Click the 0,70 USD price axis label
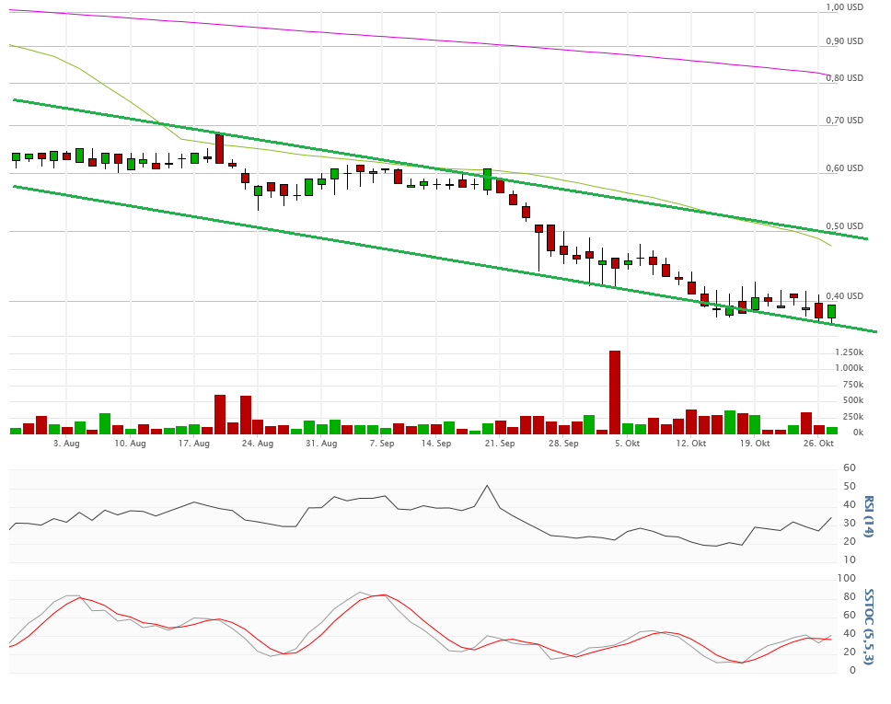This screenshot has width=891, height=704. (844, 121)
